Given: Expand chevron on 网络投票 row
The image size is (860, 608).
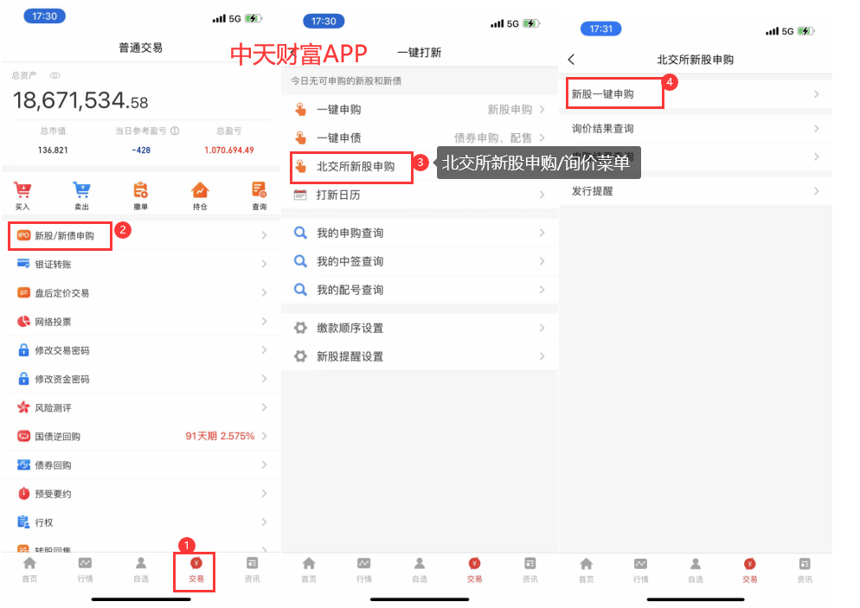Looking at the screenshot, I should pyautogui.click(x=264, y=321).
